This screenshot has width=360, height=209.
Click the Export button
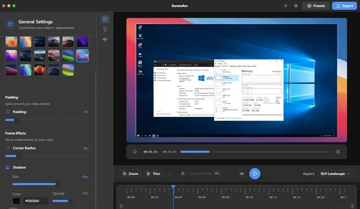[344, 6]
